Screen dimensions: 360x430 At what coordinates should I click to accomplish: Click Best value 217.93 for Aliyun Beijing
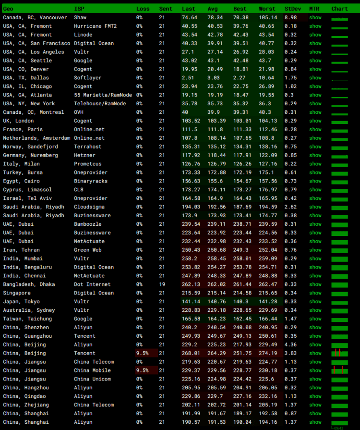tap(242, 344)
